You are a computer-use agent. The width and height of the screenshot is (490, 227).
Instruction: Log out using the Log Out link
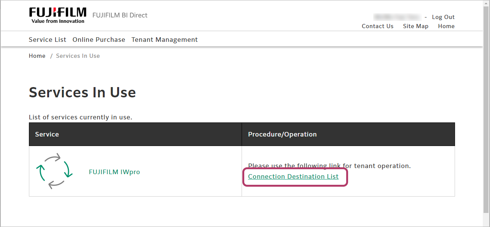coord(443,17)
